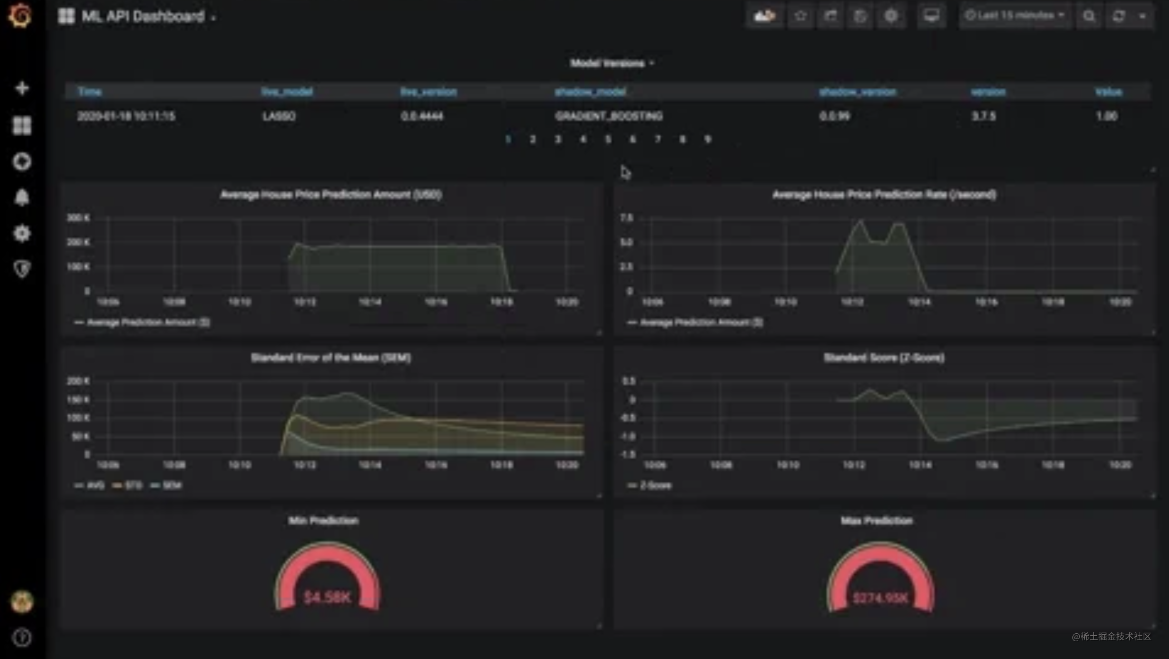The image size is (1169, 659).
Task: Click the STD orange legend color swatch
Action: [x=117, y=486]
